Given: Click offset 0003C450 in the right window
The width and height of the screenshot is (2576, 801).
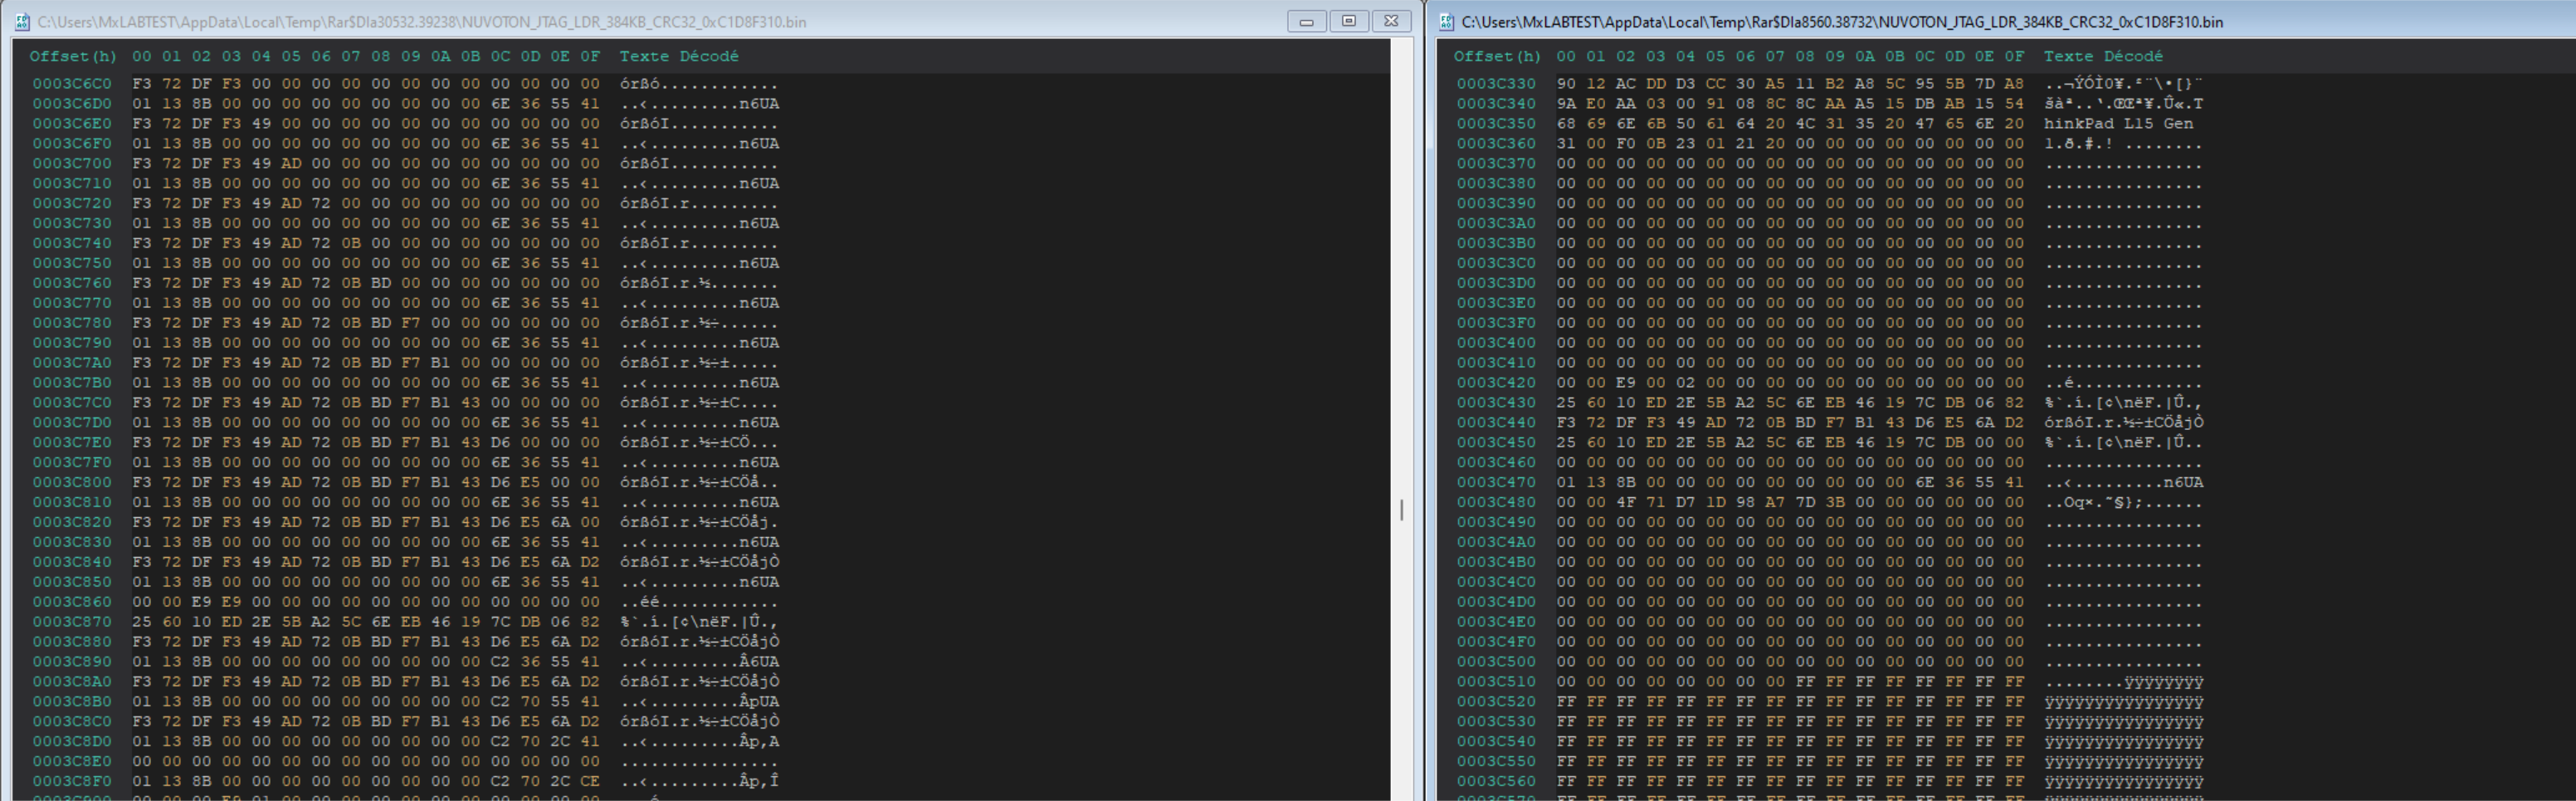Looking at the screenshot, I should [x=1496, y=443].
